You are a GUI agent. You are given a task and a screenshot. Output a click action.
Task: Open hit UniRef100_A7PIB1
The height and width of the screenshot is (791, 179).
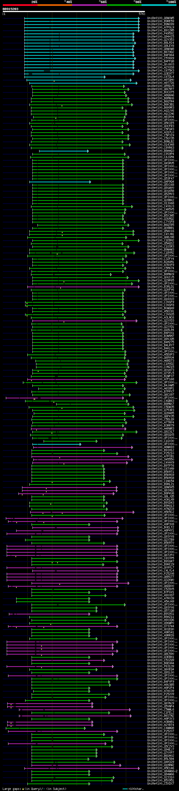pos(161,456)
